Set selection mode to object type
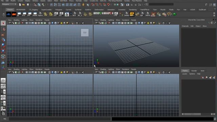 pos(39,5)
